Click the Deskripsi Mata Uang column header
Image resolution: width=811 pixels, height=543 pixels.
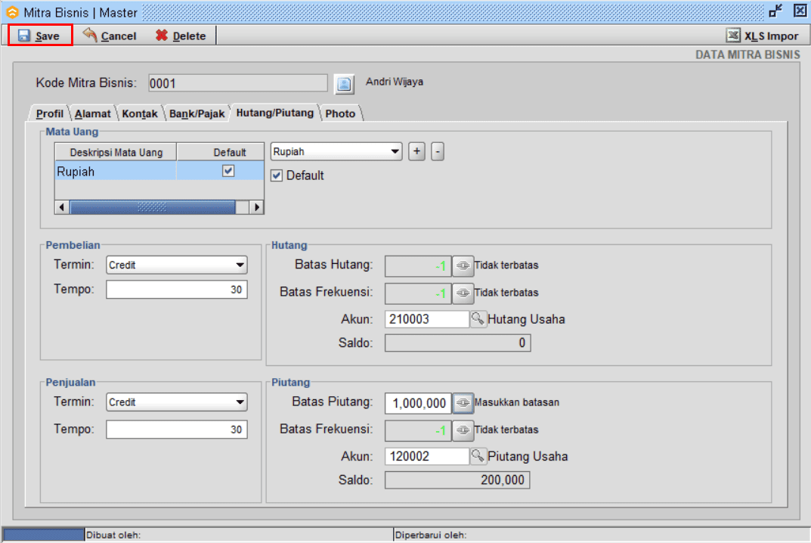coord(116,152)
